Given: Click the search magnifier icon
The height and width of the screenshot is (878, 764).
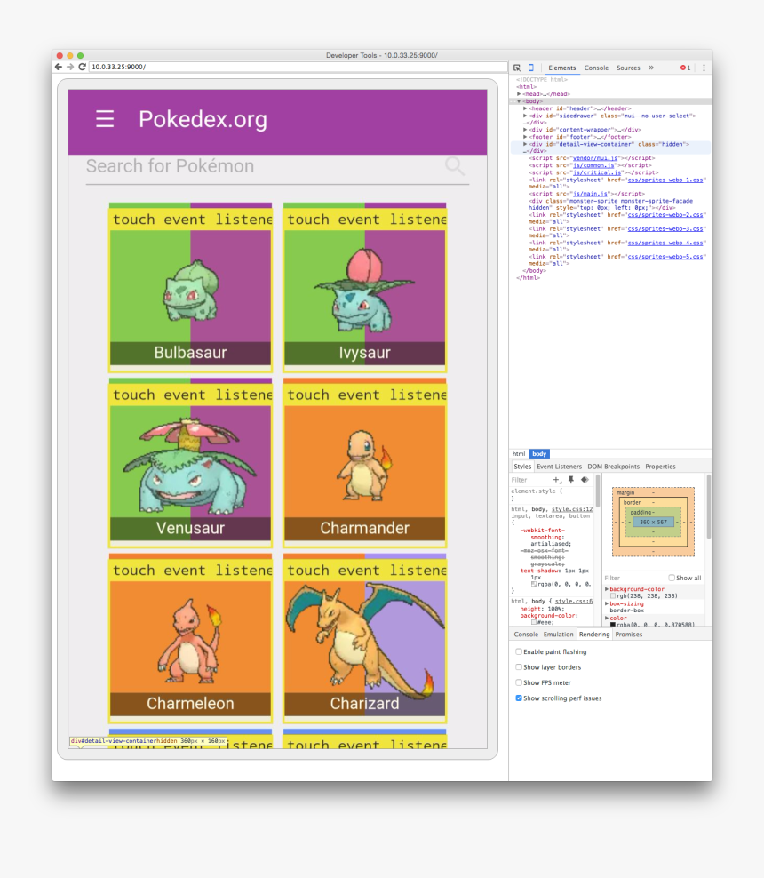Looking at the screenshot, I should click(454, 166).
